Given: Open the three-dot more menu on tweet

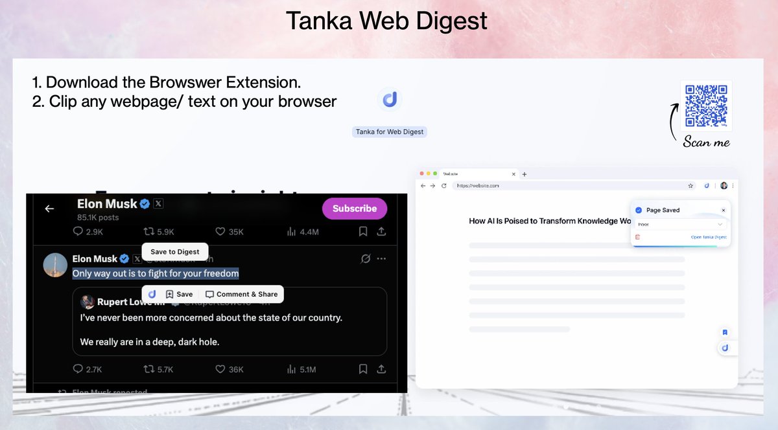Looking at the screenshot, I should (x=381, y=258).
